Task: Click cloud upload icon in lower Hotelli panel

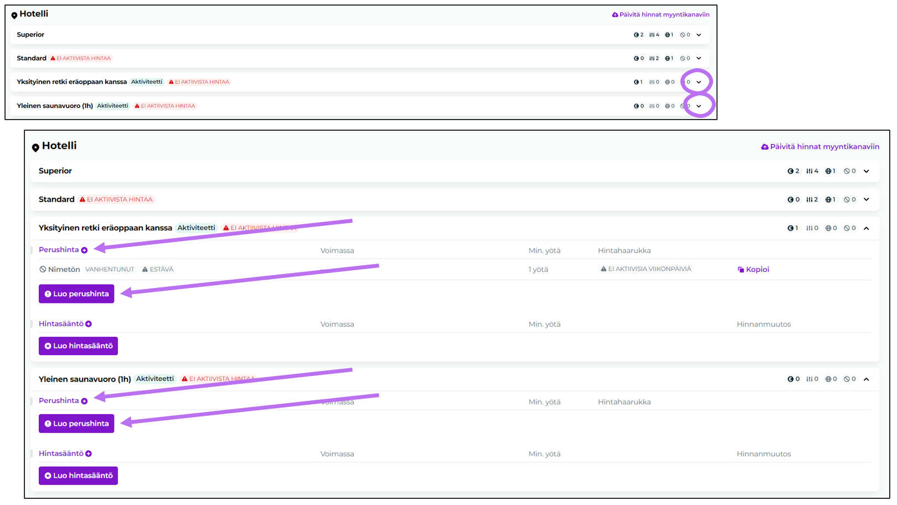Action: 765,147
